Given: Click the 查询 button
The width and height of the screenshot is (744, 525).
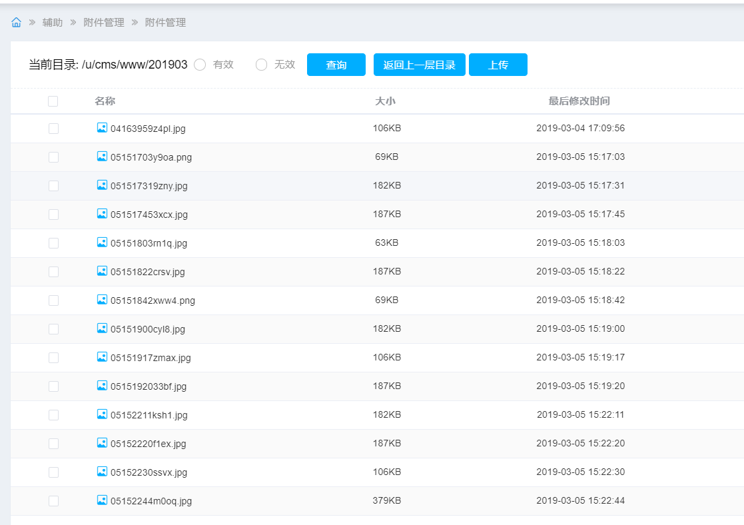Looking at the screenshot, I should point(336,65).
